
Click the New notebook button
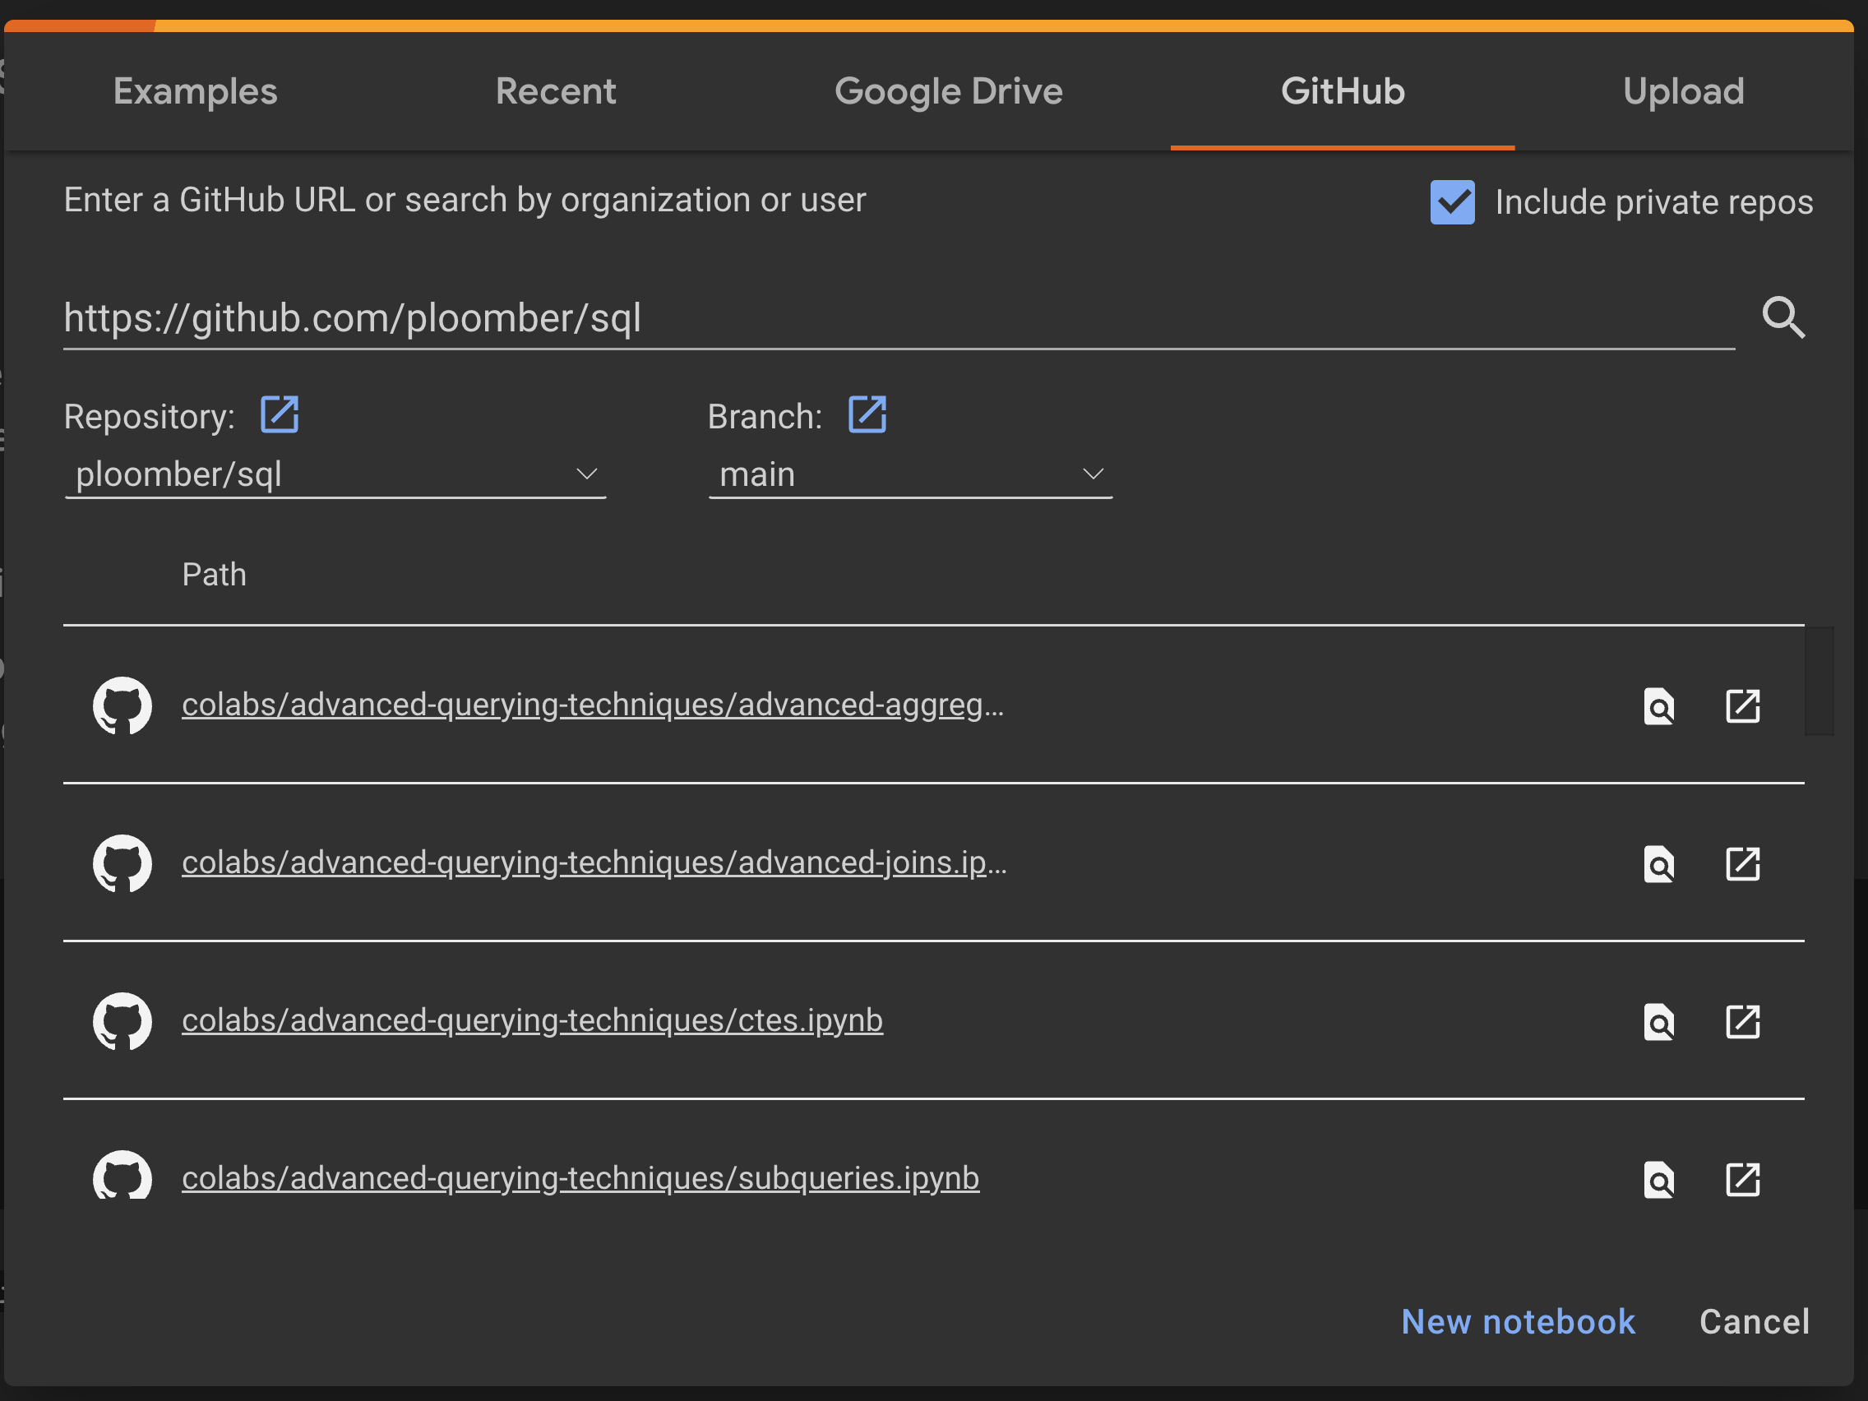tap(1518, 1321)
